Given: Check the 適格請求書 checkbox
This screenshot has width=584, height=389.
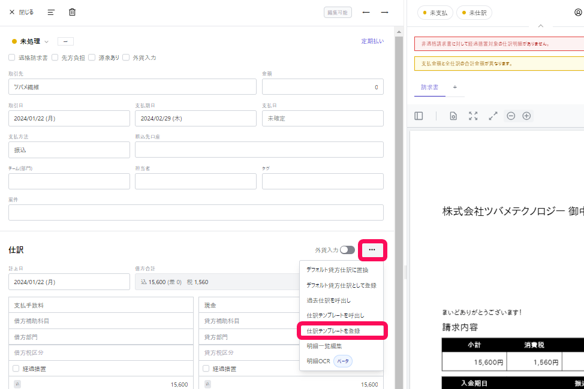Looking at the screenshot, I should pyautogui.click(x=12, y=58).
